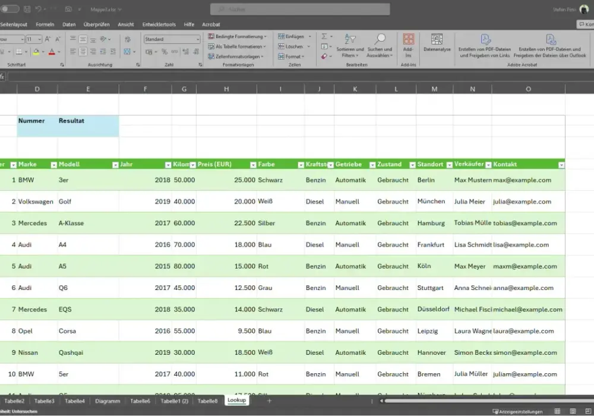The height and width of the screenshot is (416, 594).
Task: Increase font size with the larger A icon
Action: pos(48,39)
